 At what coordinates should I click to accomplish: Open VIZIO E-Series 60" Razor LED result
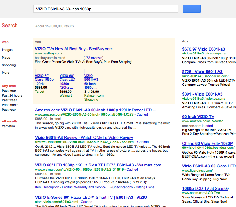[91, 197]
